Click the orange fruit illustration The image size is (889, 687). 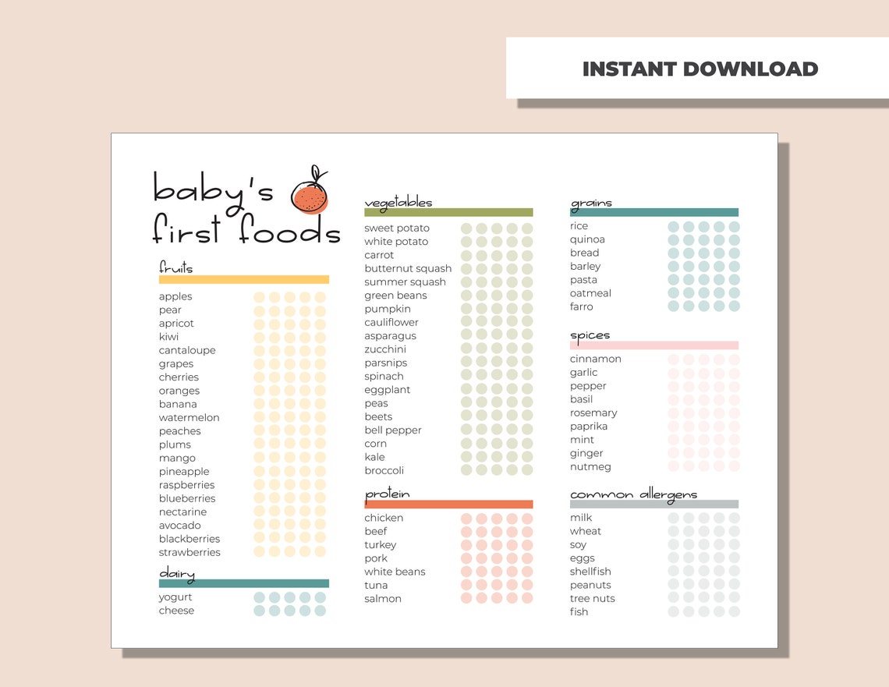point(310,191)
